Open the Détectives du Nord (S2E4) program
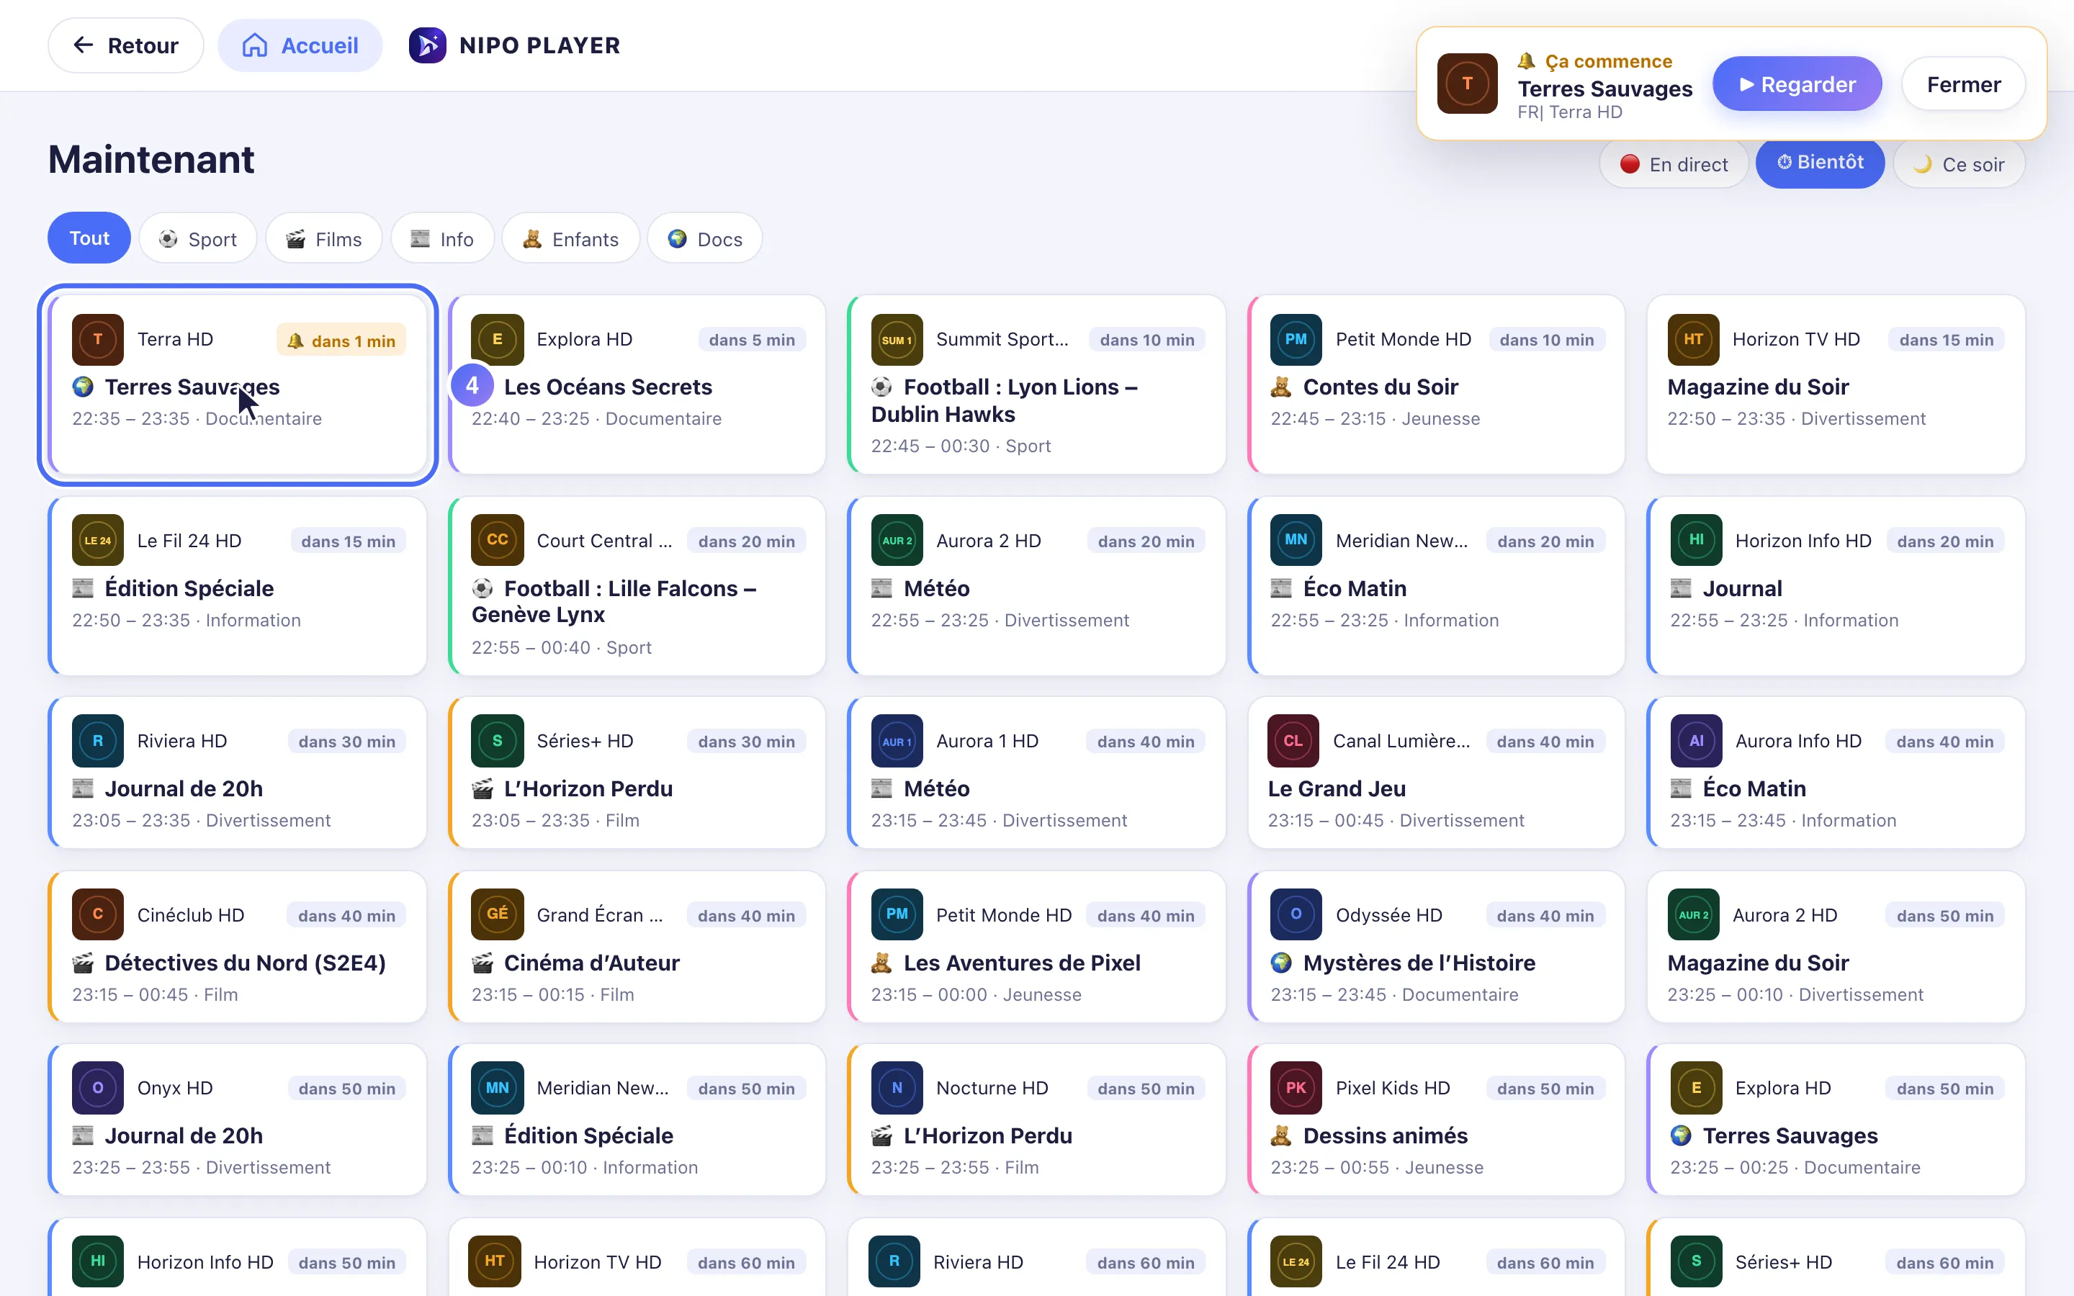The image size is (2074, 1296). click(x=238, y=946)
